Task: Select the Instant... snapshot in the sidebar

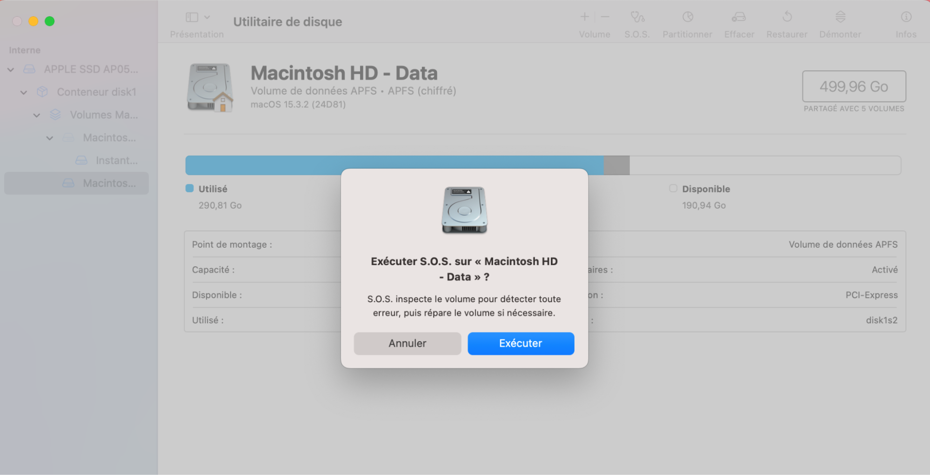Action: click(x=116, y=160)
